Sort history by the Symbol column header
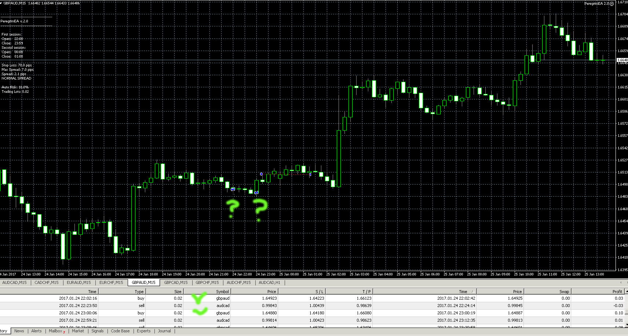This screenshot has width=628, height=336. pos(207,292)
